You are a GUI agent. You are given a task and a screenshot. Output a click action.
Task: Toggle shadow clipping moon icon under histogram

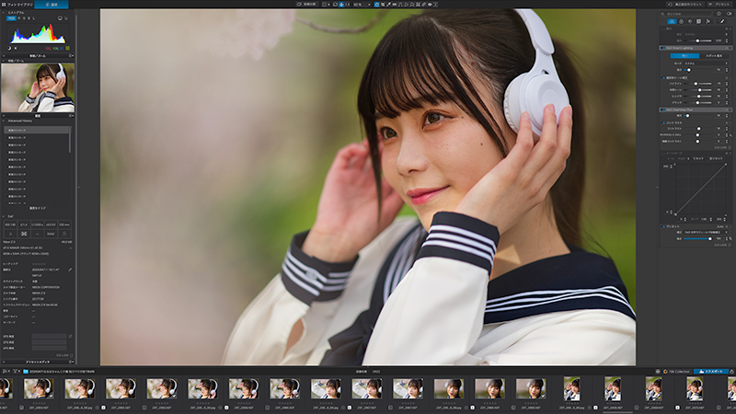click(x=9, y=48)
